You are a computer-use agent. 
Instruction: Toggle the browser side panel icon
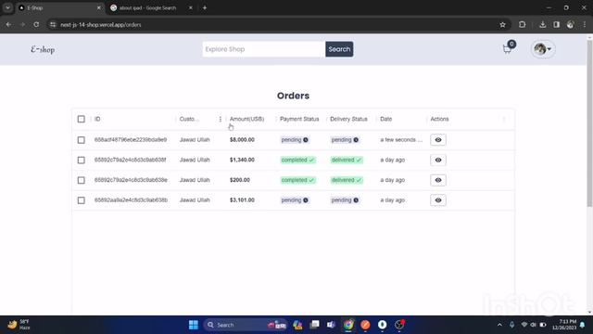556,25
